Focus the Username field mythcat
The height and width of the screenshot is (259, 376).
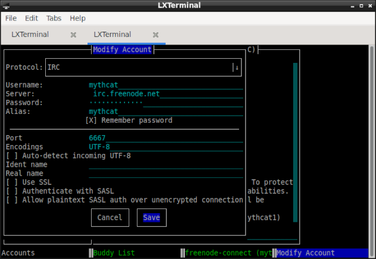click(166, 85)
